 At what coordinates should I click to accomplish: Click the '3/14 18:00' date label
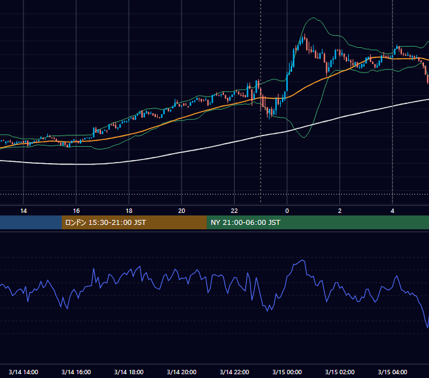tap(129, 372)
